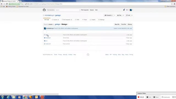Click the API footer link

point(111,55)
